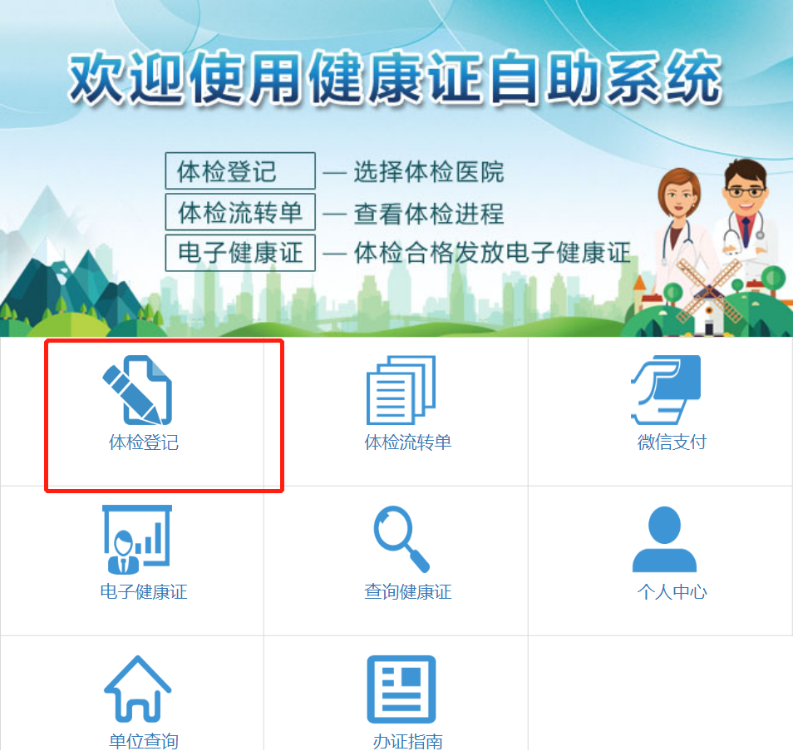Select the 微信支付 text label
The height and width of the screenshot is (751, 793).
pyautogui.click(x=672, y=442)
